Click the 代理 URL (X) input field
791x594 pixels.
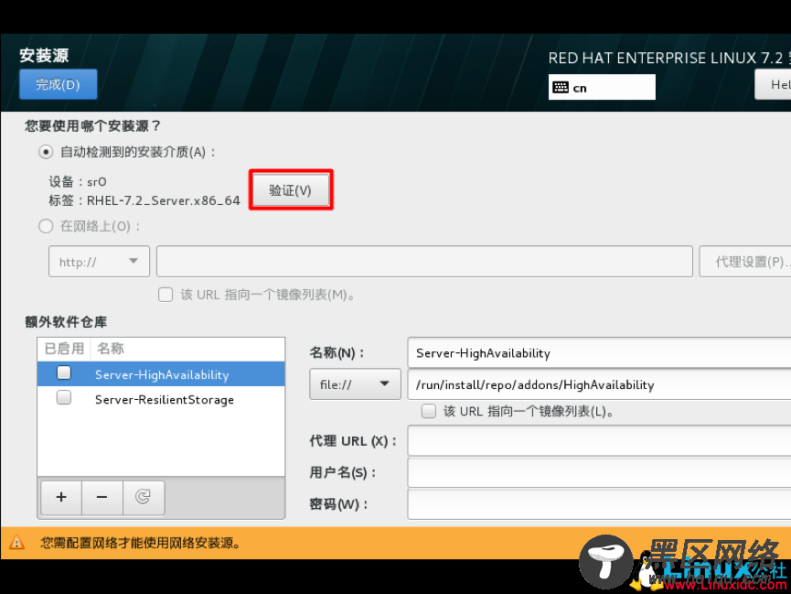[x=599, y=440]
